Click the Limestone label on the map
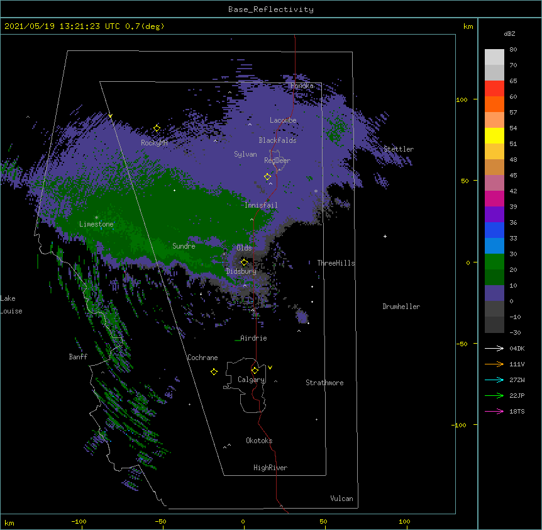 96,224
